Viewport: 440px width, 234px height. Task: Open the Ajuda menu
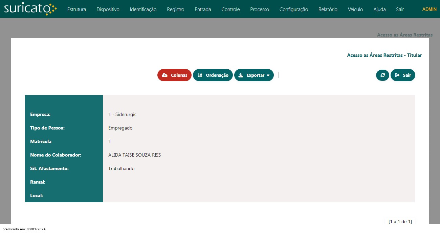click(379, 9)
